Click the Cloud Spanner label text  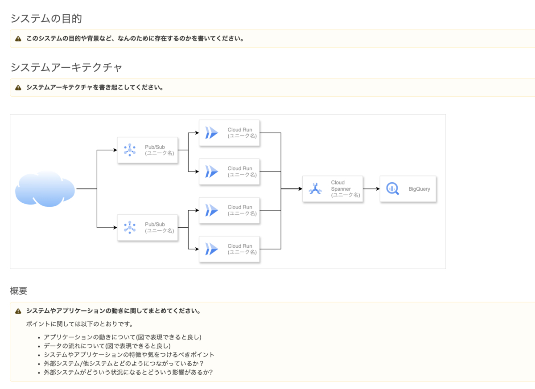pyautogui.click(x=346, y=189)
